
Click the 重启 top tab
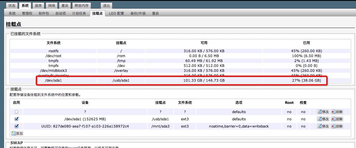(x=65, y=5)
